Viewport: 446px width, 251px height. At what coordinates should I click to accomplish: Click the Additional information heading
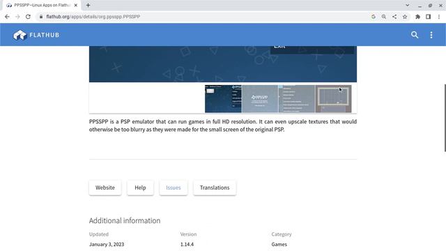[125, 220]
